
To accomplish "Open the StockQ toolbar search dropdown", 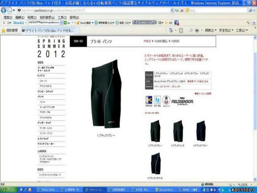I will pos(61,23).
